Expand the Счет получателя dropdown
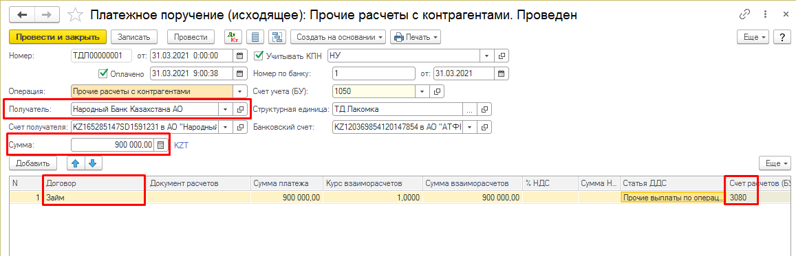This screenshot has height=256, width=796. [225, 127]
